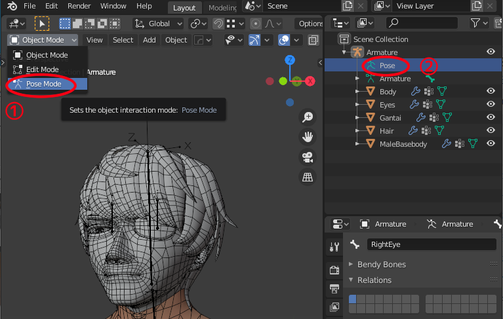Switch to the Modeling workspace tab
Viewport: 503px width, 319px height.
pyautogui.click(x=222, y=8)
